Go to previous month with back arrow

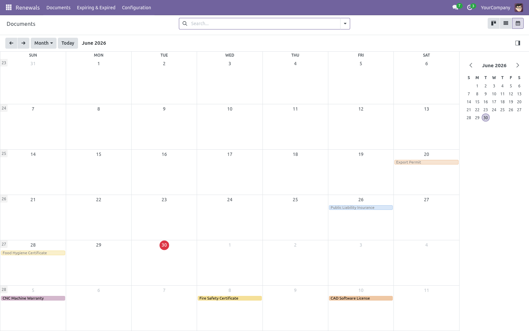click(11, 43)
